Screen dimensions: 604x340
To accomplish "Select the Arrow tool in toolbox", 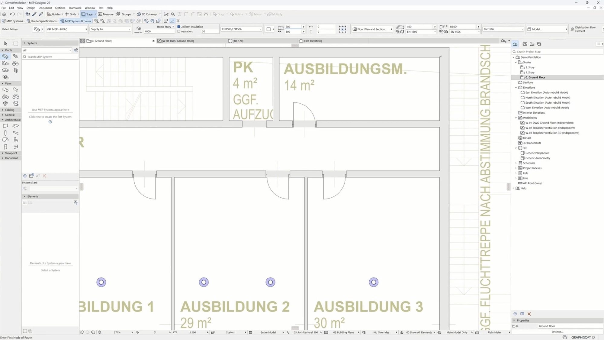I will pyautogui.click(x=5, y=44).
